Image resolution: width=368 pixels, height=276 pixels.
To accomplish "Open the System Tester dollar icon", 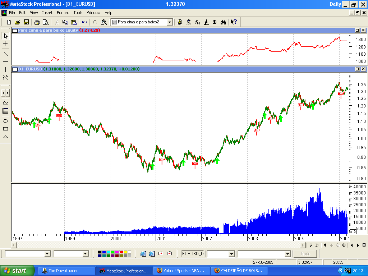I will click(215, 22).
